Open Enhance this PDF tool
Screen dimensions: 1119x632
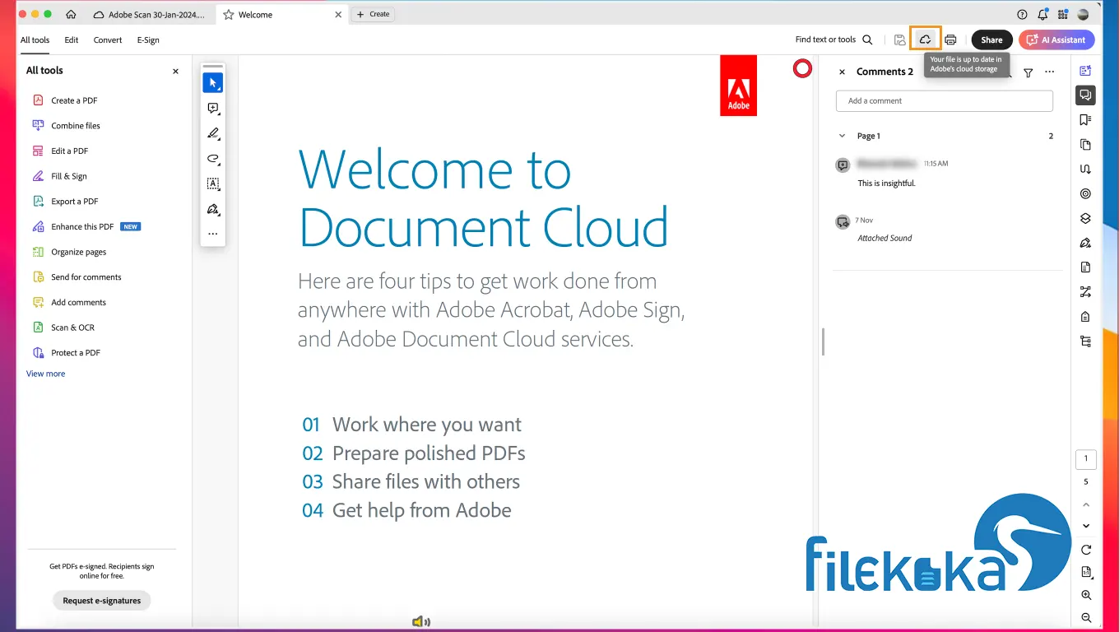tap(86, 226)
